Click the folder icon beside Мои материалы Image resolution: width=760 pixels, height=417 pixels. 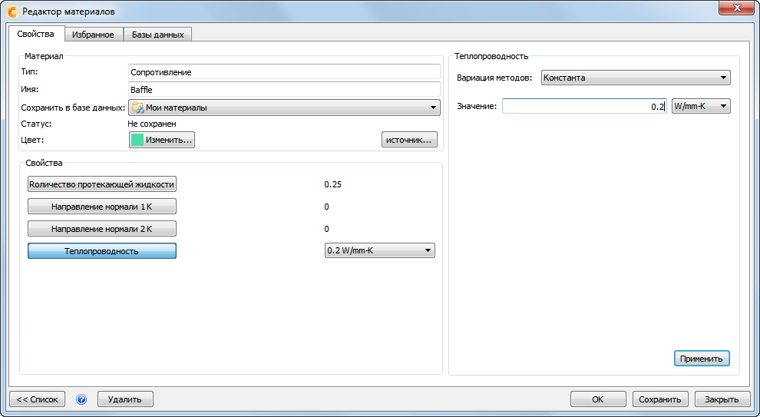[x=137, y=108]
